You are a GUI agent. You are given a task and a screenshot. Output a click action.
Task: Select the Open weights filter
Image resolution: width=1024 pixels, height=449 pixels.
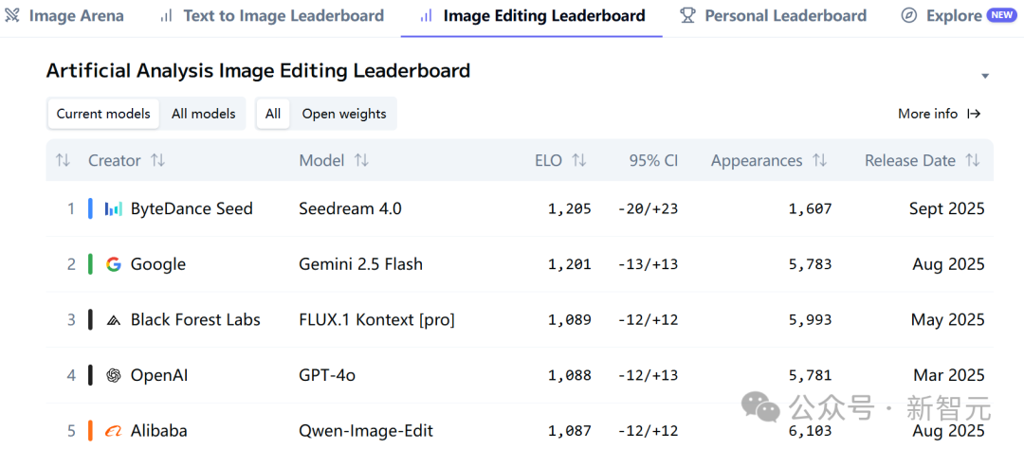click(x=343, y=114)
